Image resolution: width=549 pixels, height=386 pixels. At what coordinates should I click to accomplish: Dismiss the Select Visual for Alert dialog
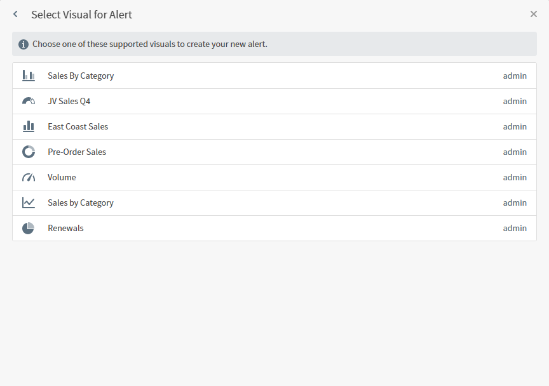pos(534,13)
